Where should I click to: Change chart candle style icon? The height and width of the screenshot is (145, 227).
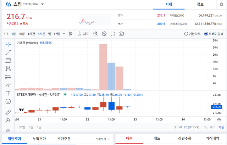[x=71, y=34]
